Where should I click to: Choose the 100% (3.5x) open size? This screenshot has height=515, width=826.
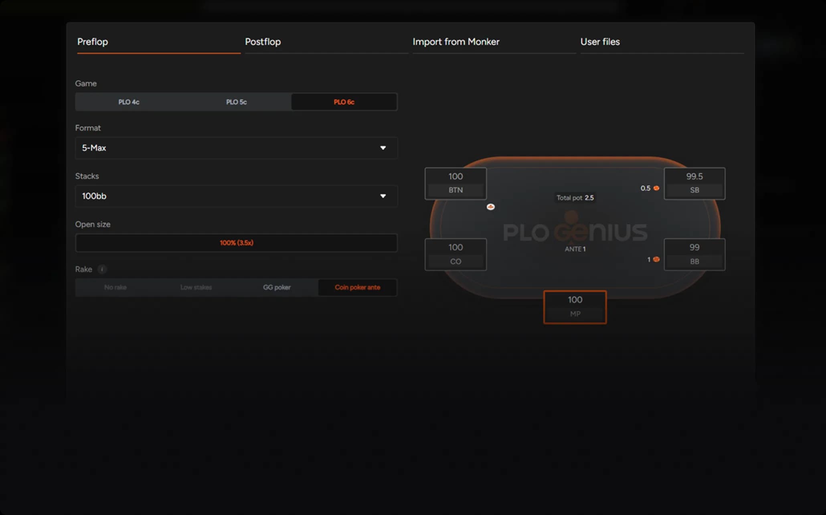click(237, 243)
